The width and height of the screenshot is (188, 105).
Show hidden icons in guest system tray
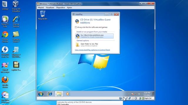[x=129, y=94]
